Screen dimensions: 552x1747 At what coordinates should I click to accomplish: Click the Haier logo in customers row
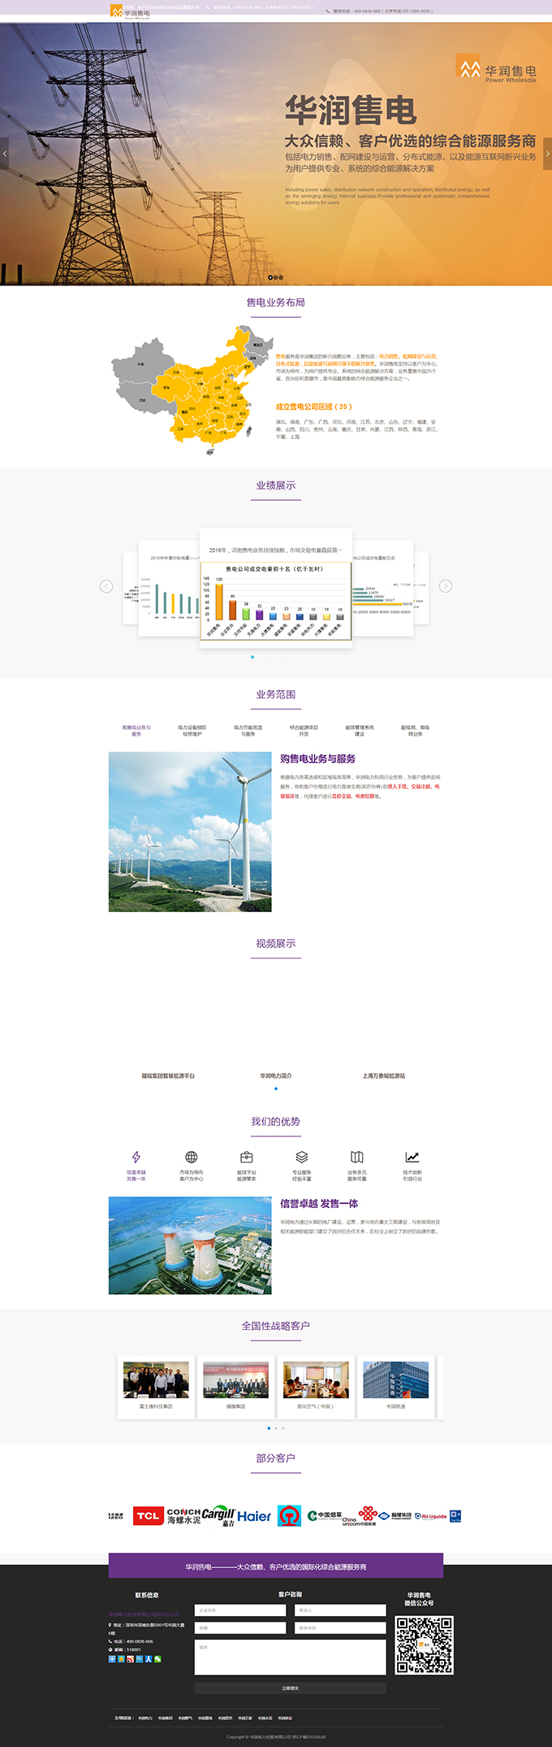pos(254,1516)
